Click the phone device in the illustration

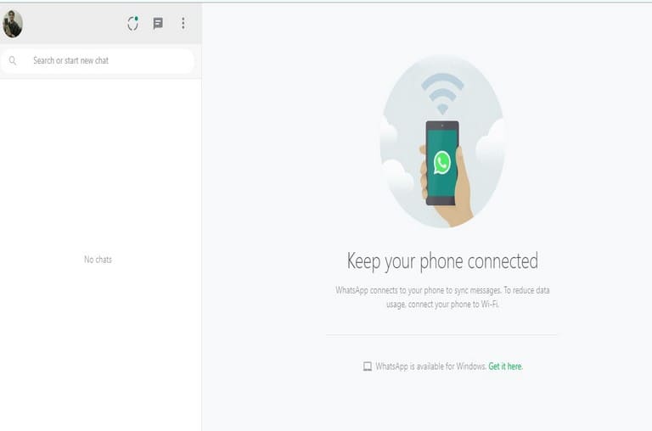[x=442, y=163]
